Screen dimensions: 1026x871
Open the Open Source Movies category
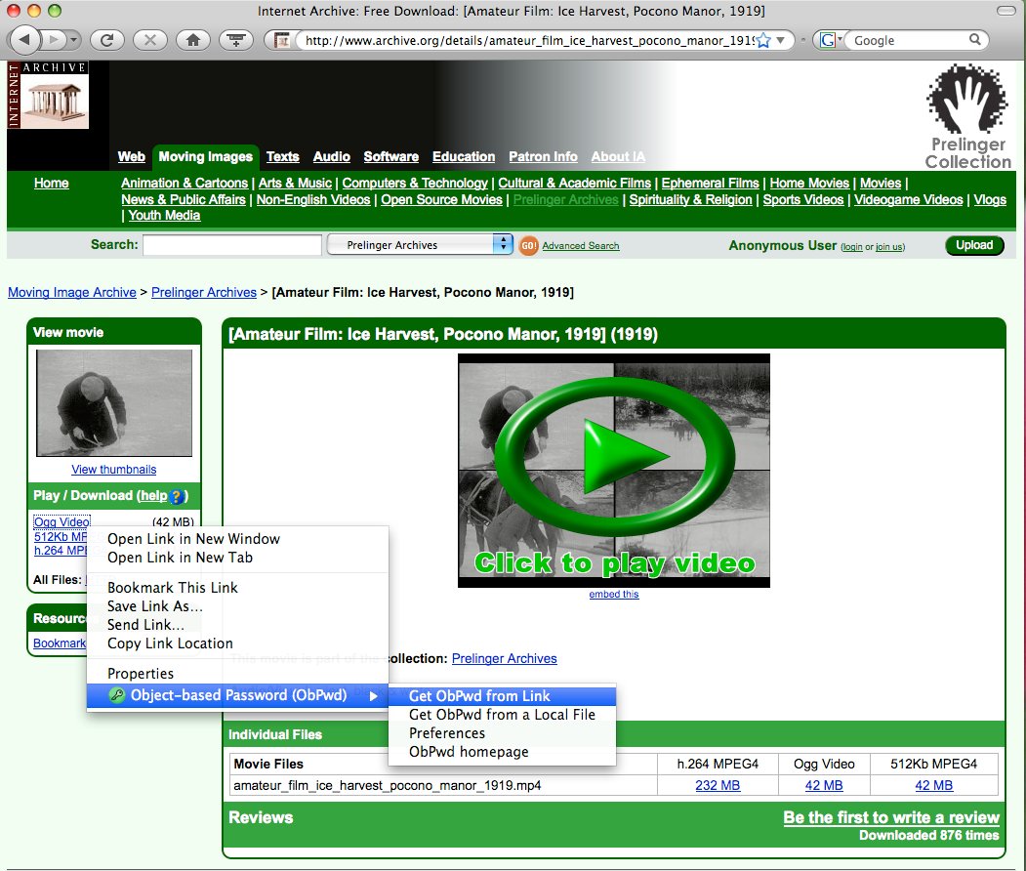441,199
